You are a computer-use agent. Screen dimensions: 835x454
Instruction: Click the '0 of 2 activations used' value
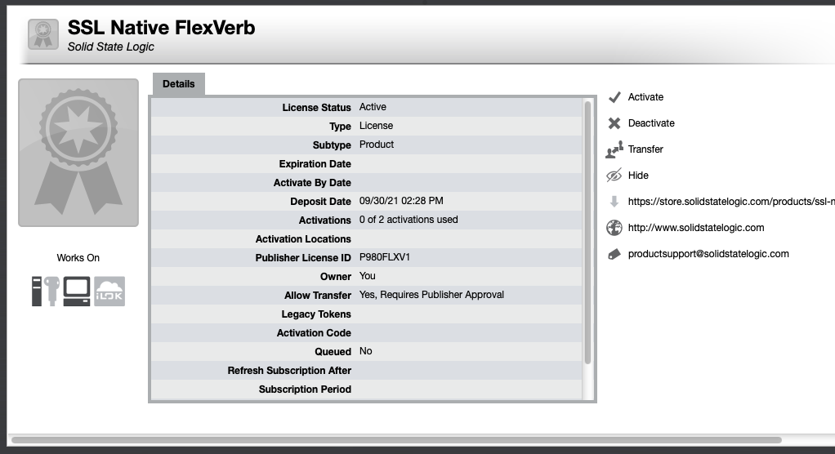point(409,220)
